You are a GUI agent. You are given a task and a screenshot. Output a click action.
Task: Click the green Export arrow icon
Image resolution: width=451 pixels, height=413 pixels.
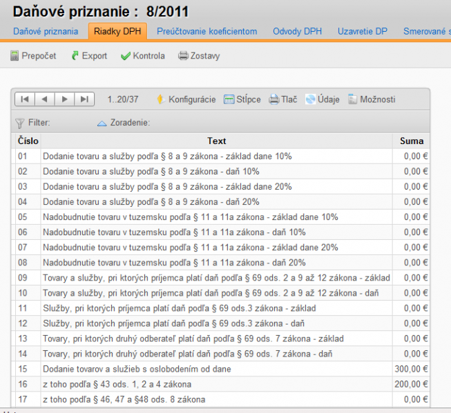pos(75,55)
